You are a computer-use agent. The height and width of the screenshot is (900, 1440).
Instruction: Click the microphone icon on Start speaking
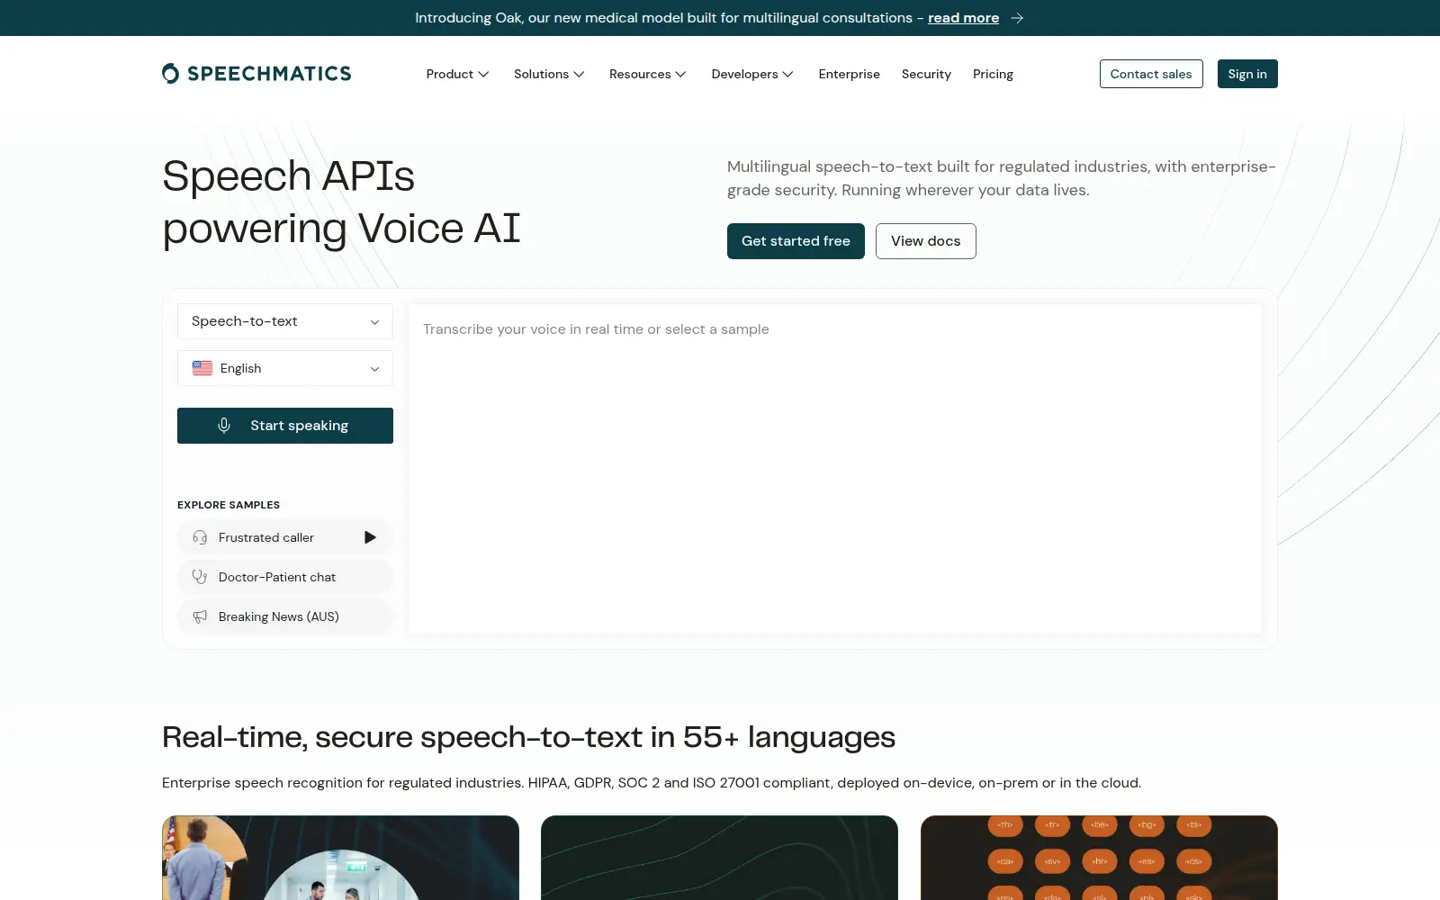coord(224,426)
